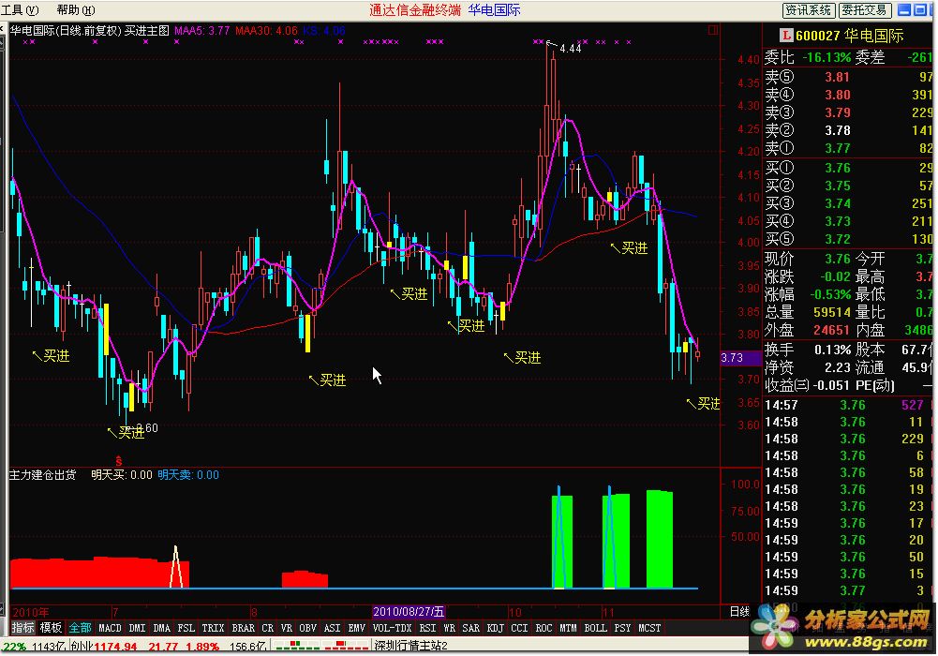Select the ASI indicator tab

332,628
